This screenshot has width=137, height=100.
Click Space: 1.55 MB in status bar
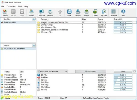pos(44,98)
